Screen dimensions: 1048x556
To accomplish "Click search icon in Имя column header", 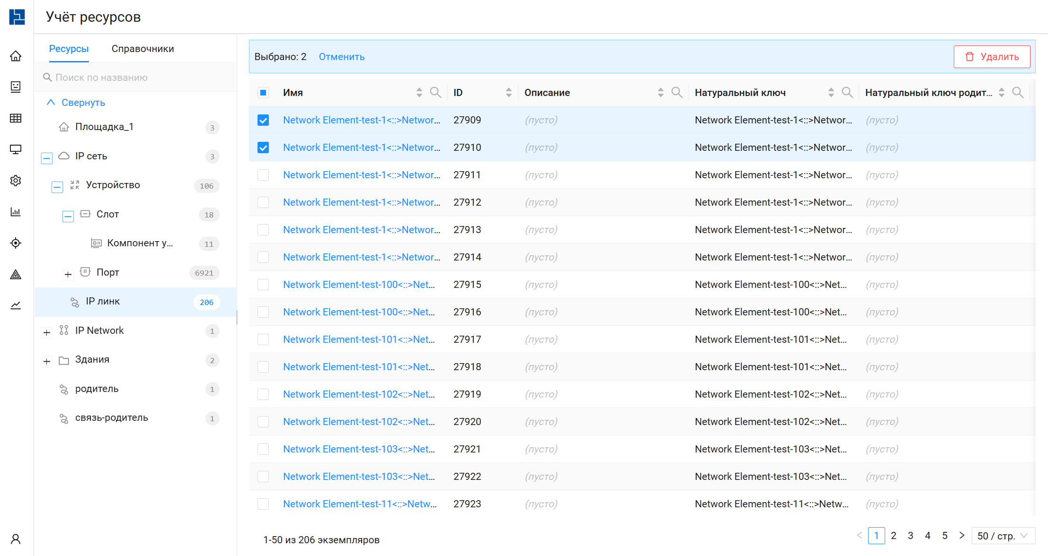I will [435, 93].
